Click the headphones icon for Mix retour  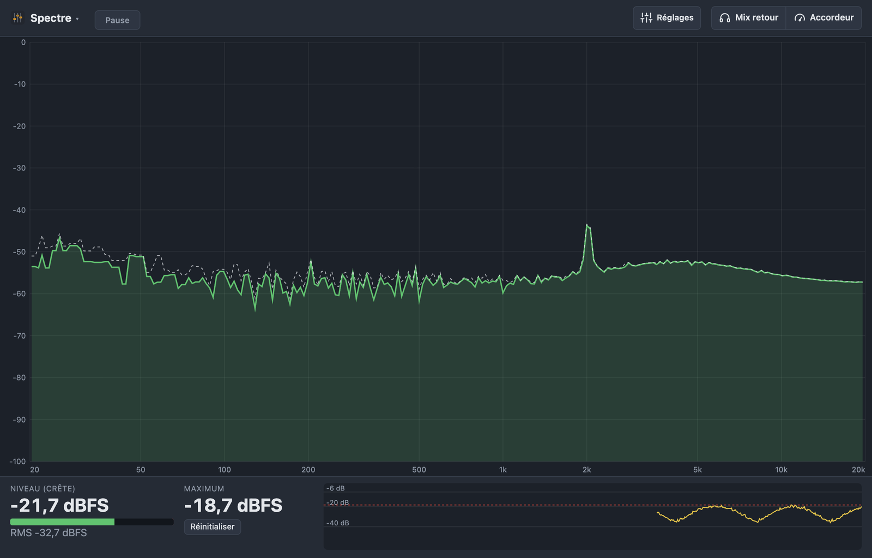point(724,18)
